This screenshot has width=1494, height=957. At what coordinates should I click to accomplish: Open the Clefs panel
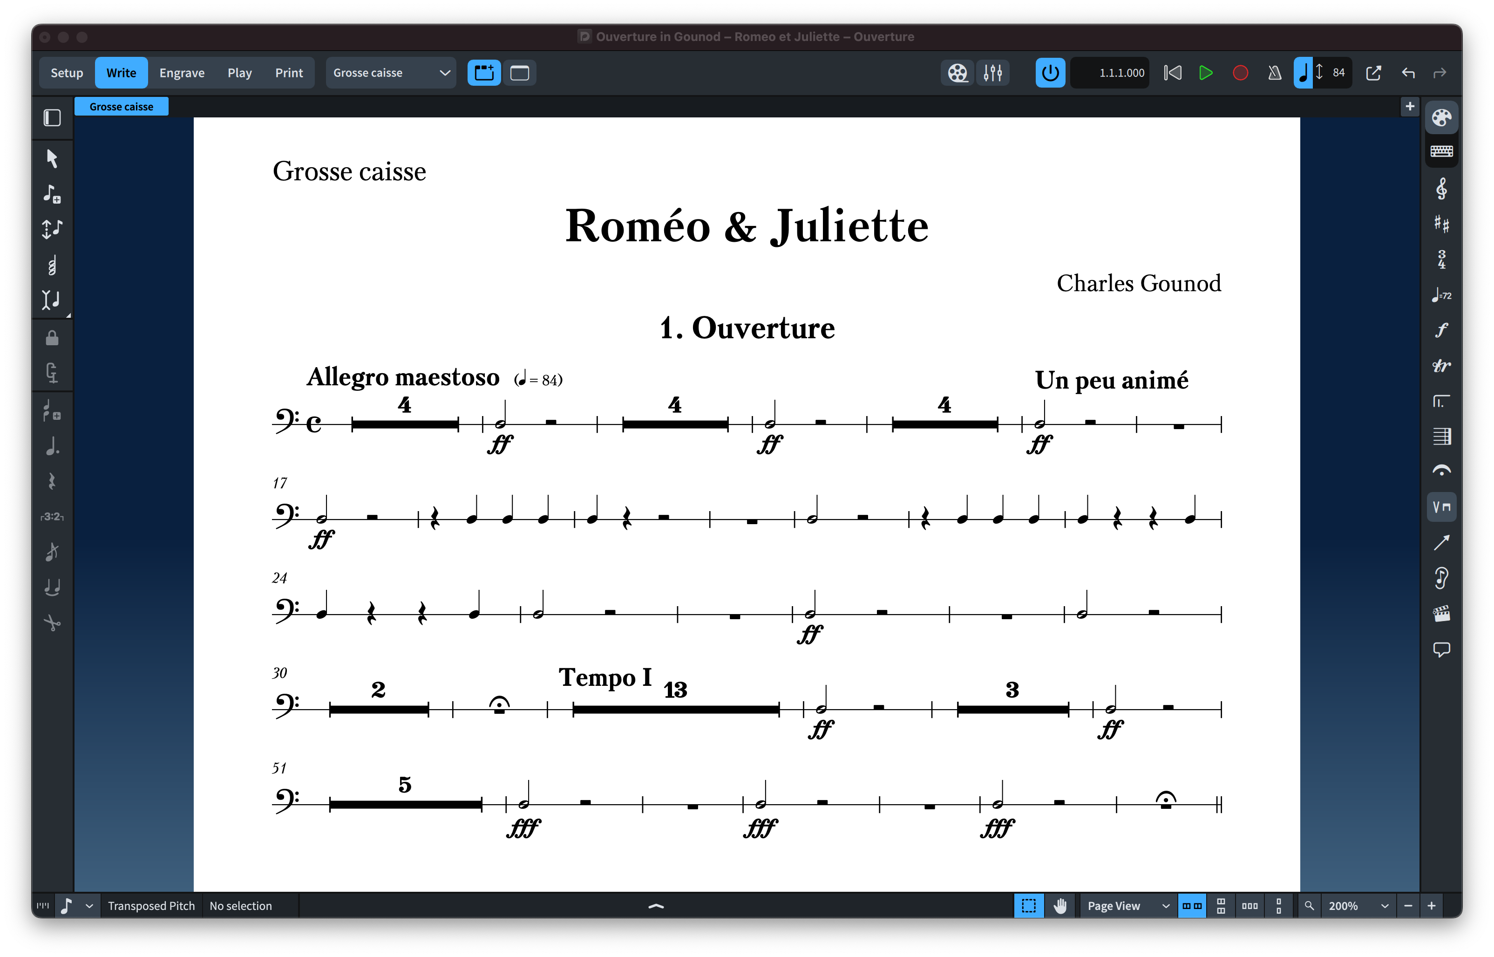click(1441, 189)
